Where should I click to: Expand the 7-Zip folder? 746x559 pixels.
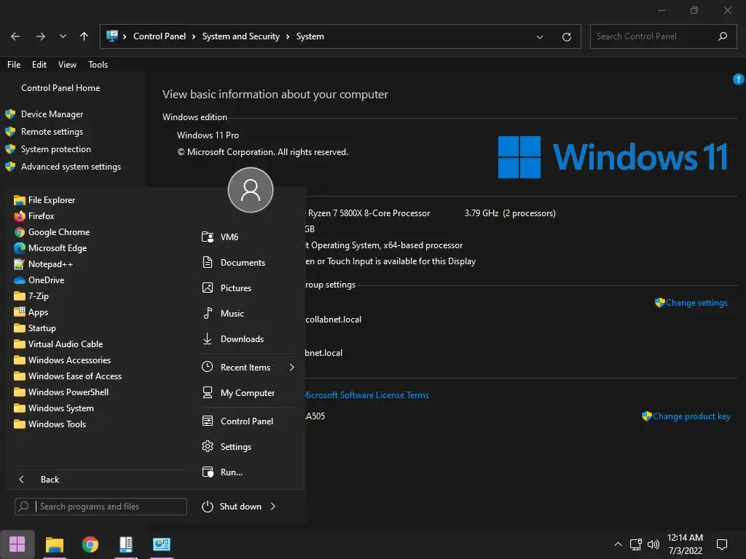point(38,296)
